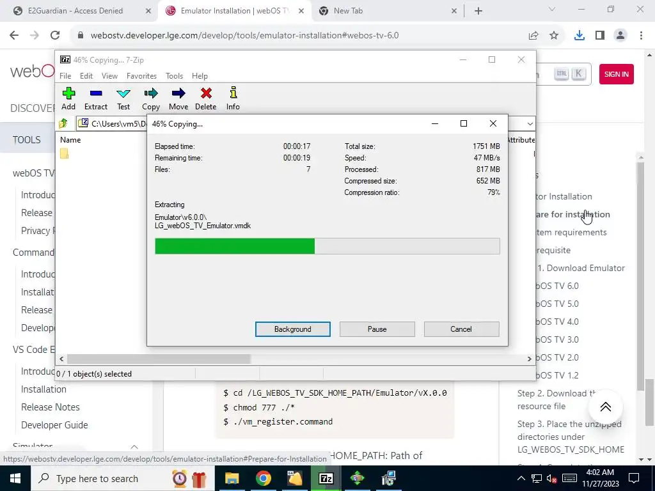Jump to the webOS TV 6.0 contents entry
655x491 pixels.
557,286
